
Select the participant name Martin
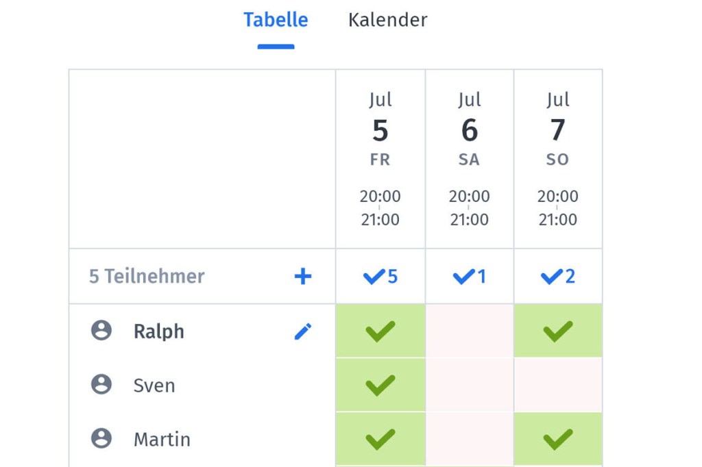(162, 439)
